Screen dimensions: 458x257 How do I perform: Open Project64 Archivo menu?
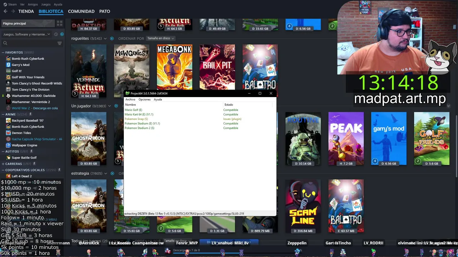[130, 99]
